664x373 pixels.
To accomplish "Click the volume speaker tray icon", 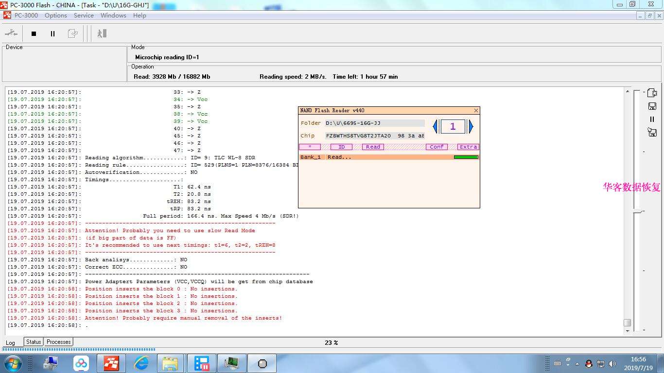I will (612, 363).
